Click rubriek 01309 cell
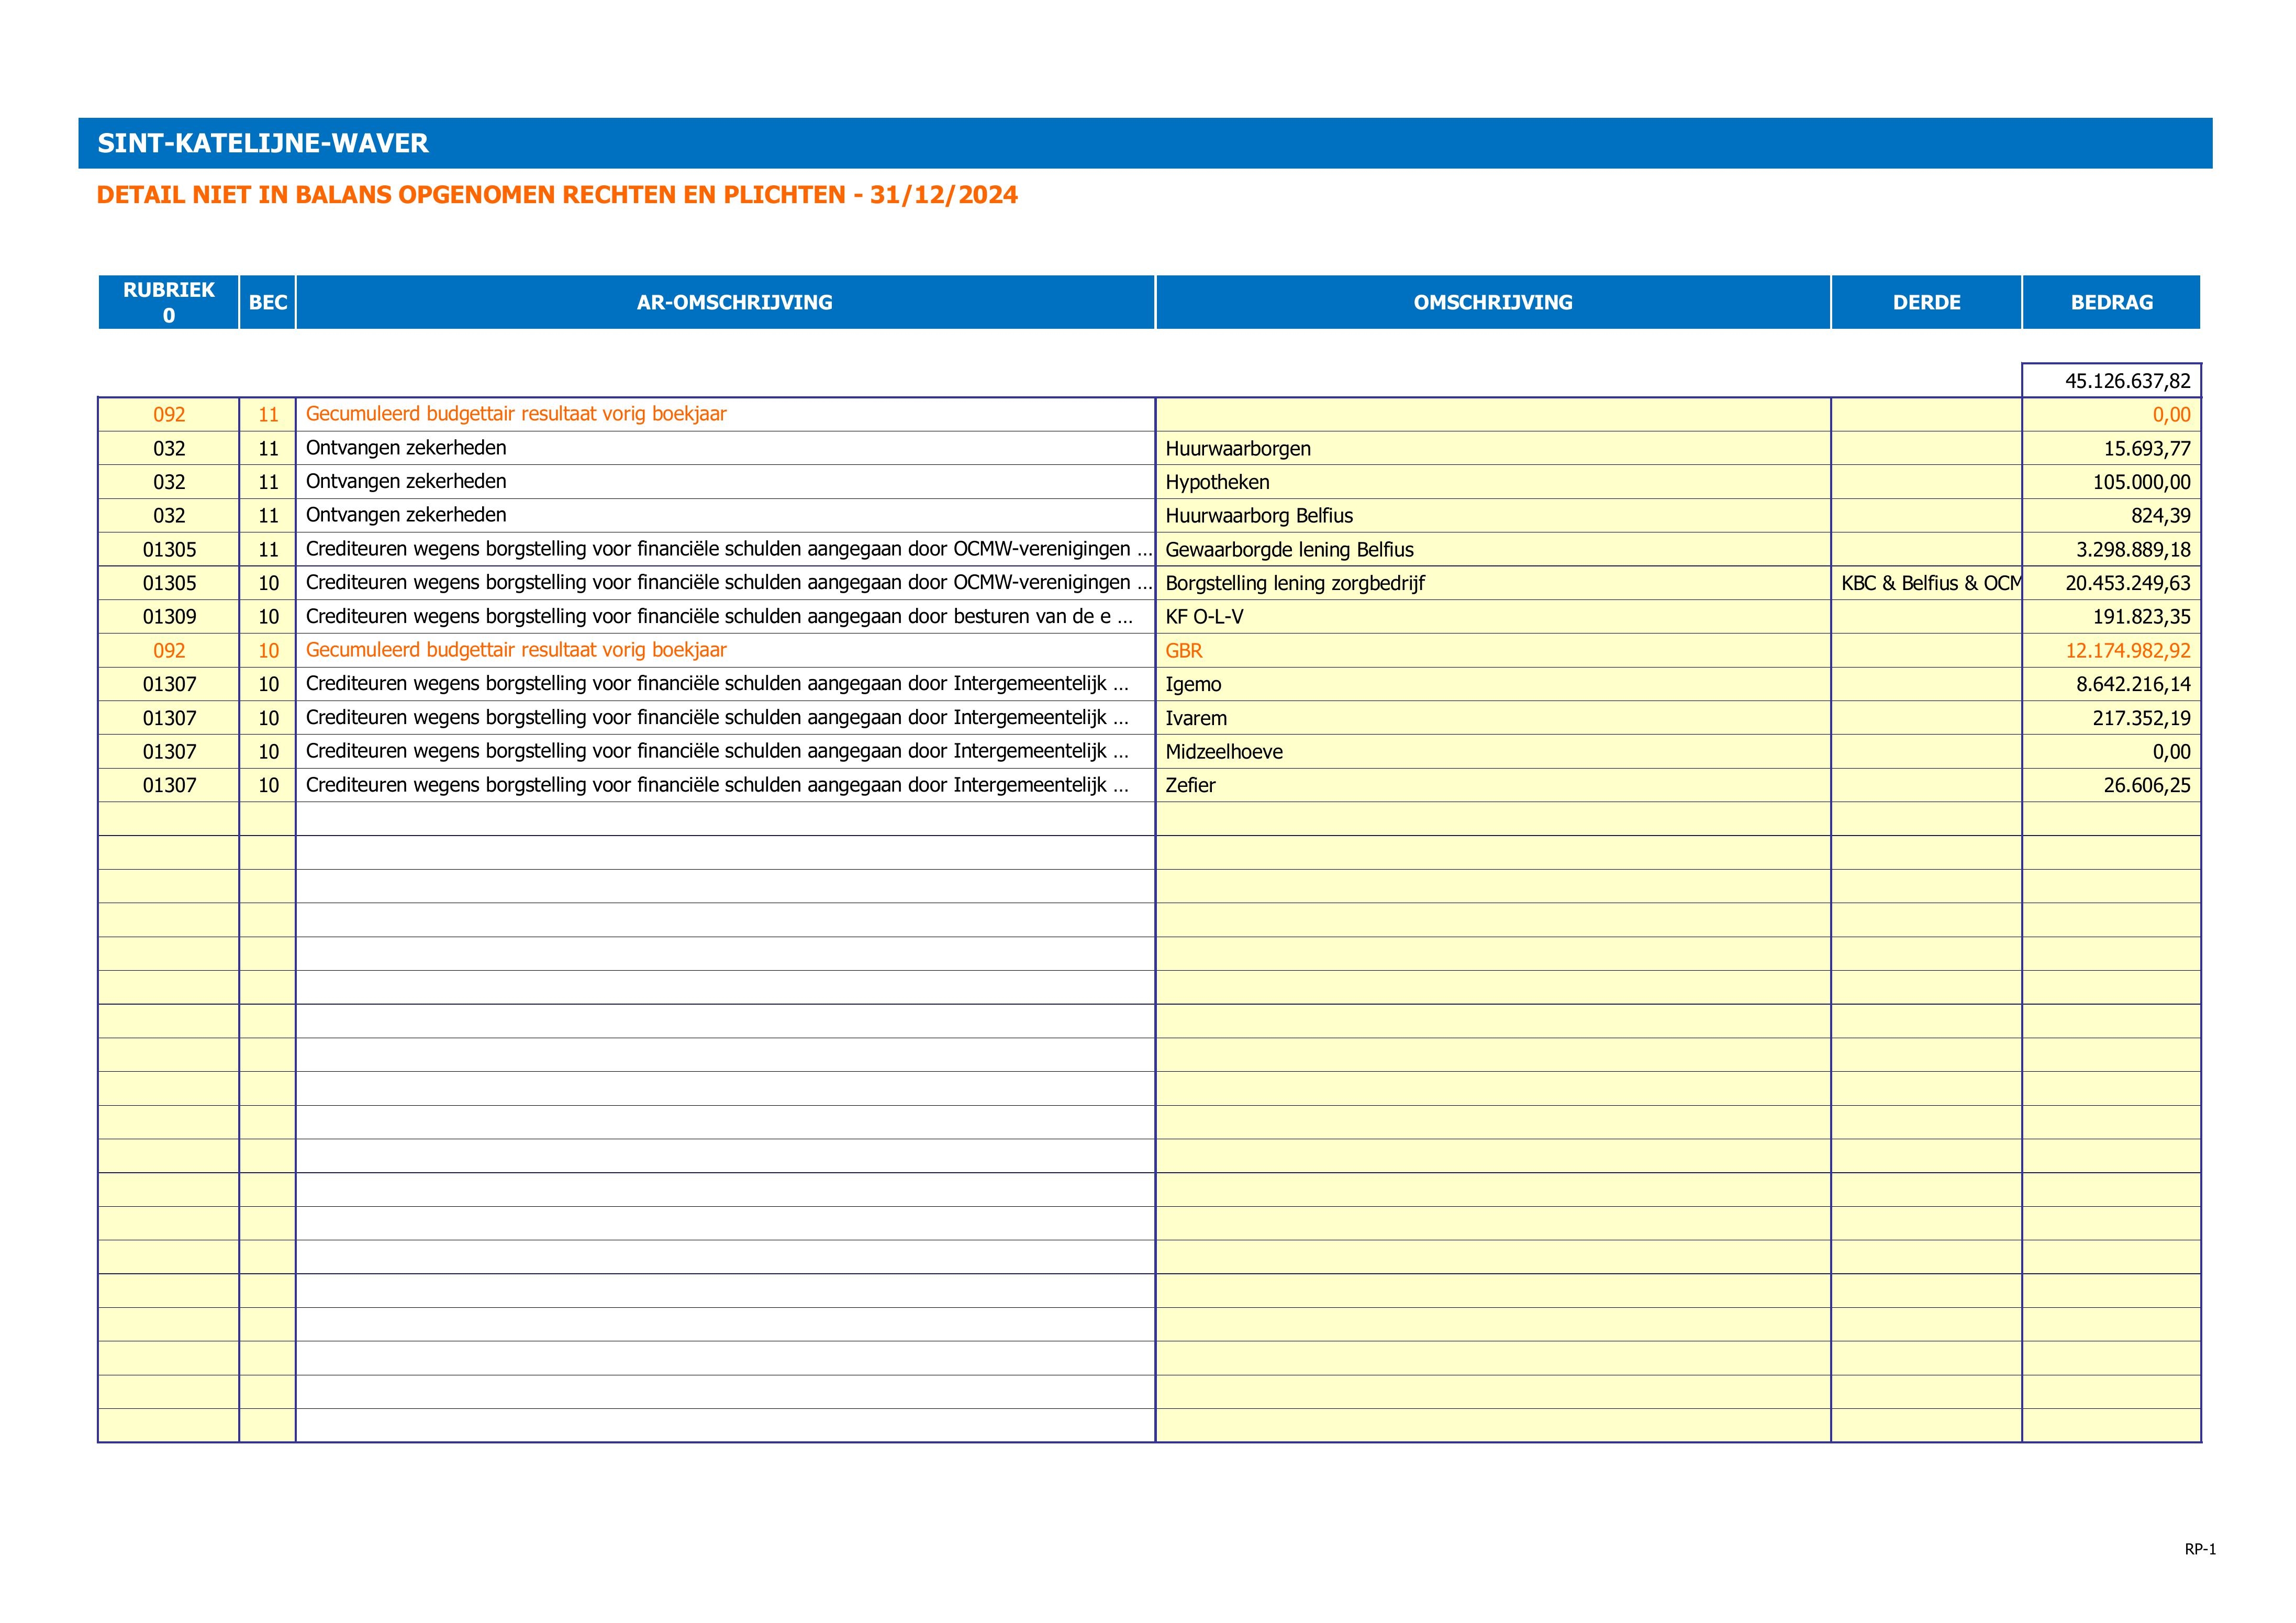The width and height of the screenshot is (2296, 1623). point(169,617)
